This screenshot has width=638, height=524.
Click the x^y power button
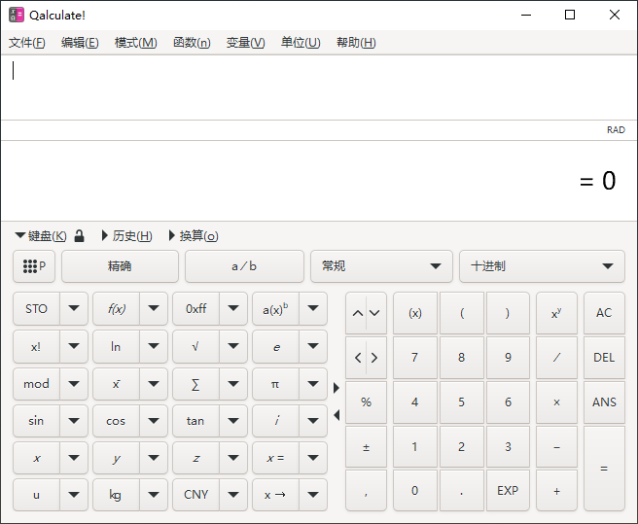coord(556,313)
